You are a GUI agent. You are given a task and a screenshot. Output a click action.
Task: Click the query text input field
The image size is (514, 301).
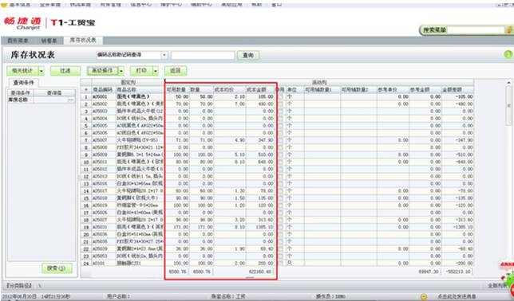point(203,55)
